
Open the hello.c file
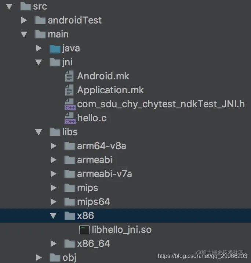(x=92, y=118)
